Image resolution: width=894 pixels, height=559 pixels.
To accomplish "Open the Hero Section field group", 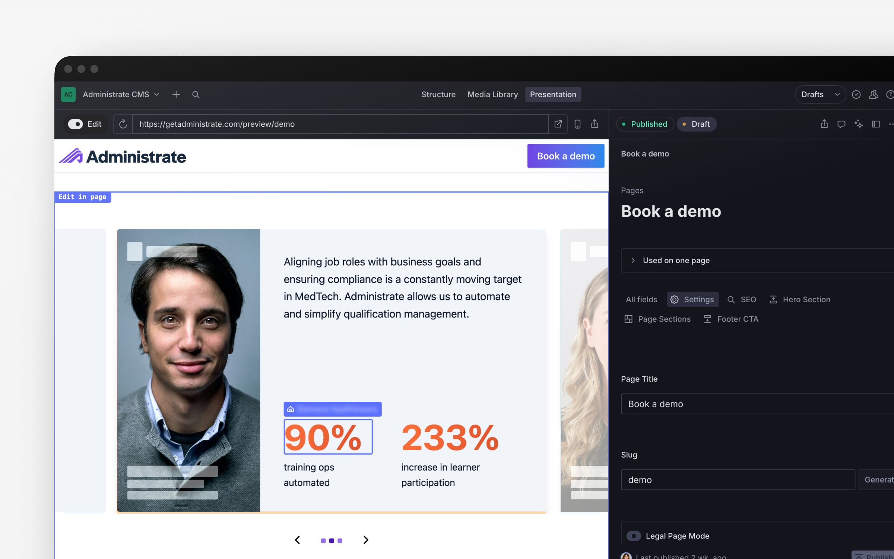I will 800,300.
